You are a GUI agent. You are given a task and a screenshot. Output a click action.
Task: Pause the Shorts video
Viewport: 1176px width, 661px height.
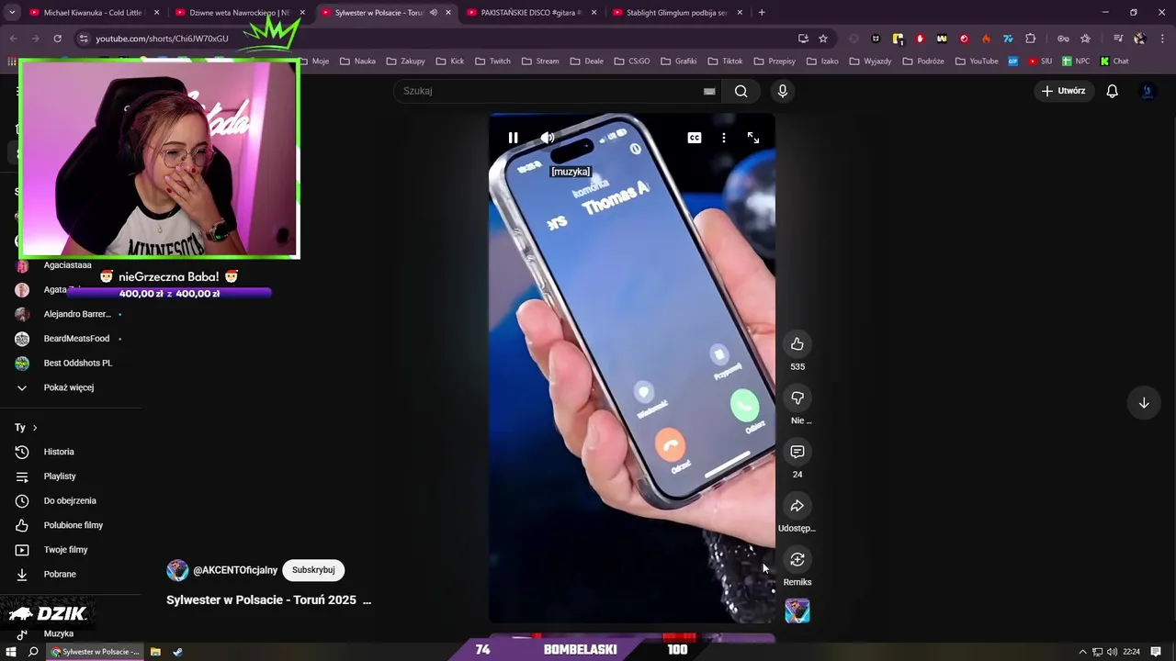513,138
